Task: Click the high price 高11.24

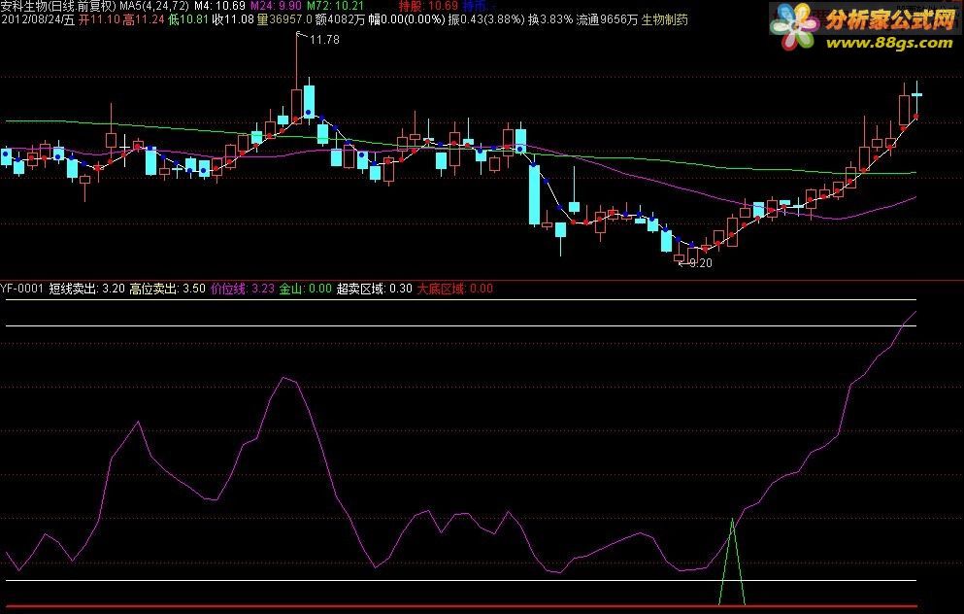Action: pos(144,19)
